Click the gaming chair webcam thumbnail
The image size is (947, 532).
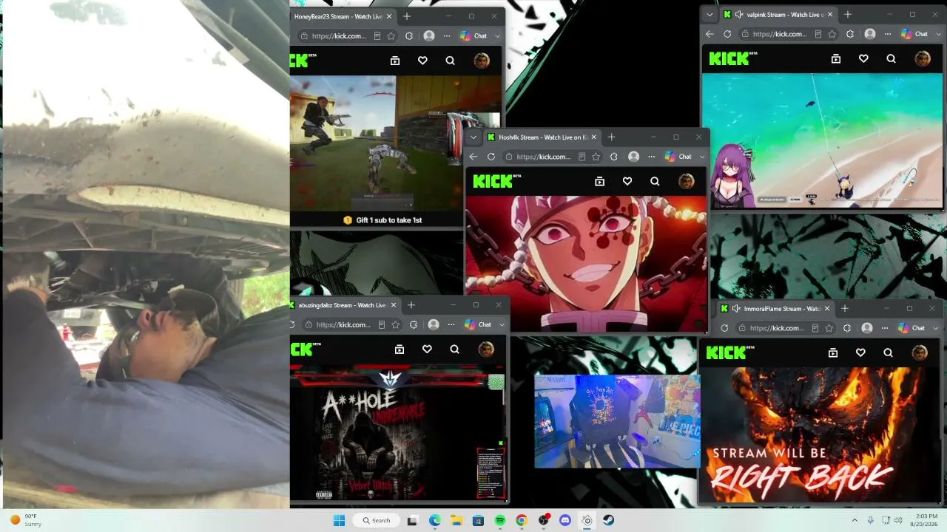tap(617, 421)
